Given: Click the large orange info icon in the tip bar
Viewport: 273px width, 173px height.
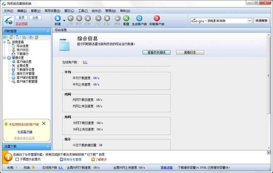Looking at the screenshot, I should pyautogui.click(x=8, y=157).
